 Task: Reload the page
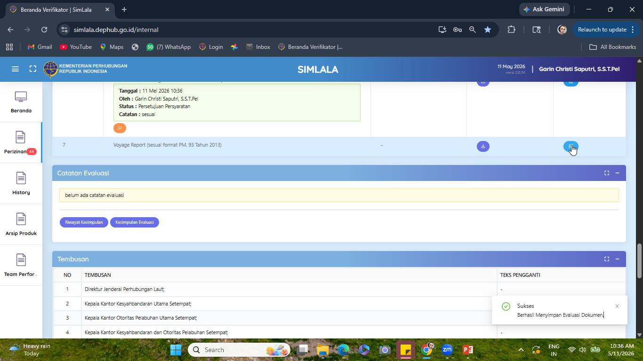click(44, 30)
